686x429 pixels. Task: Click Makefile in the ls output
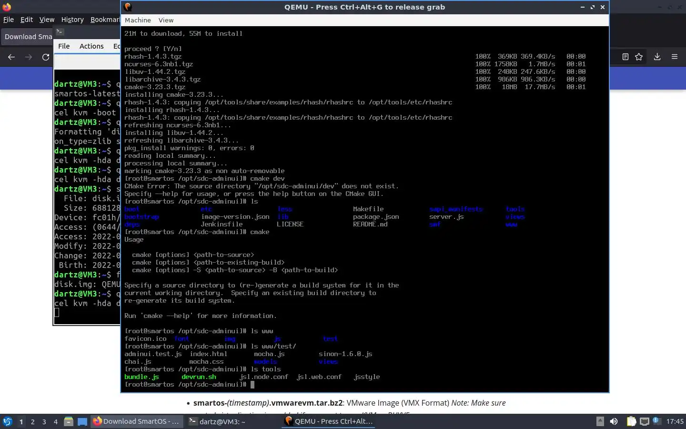[x=368, y=209]
